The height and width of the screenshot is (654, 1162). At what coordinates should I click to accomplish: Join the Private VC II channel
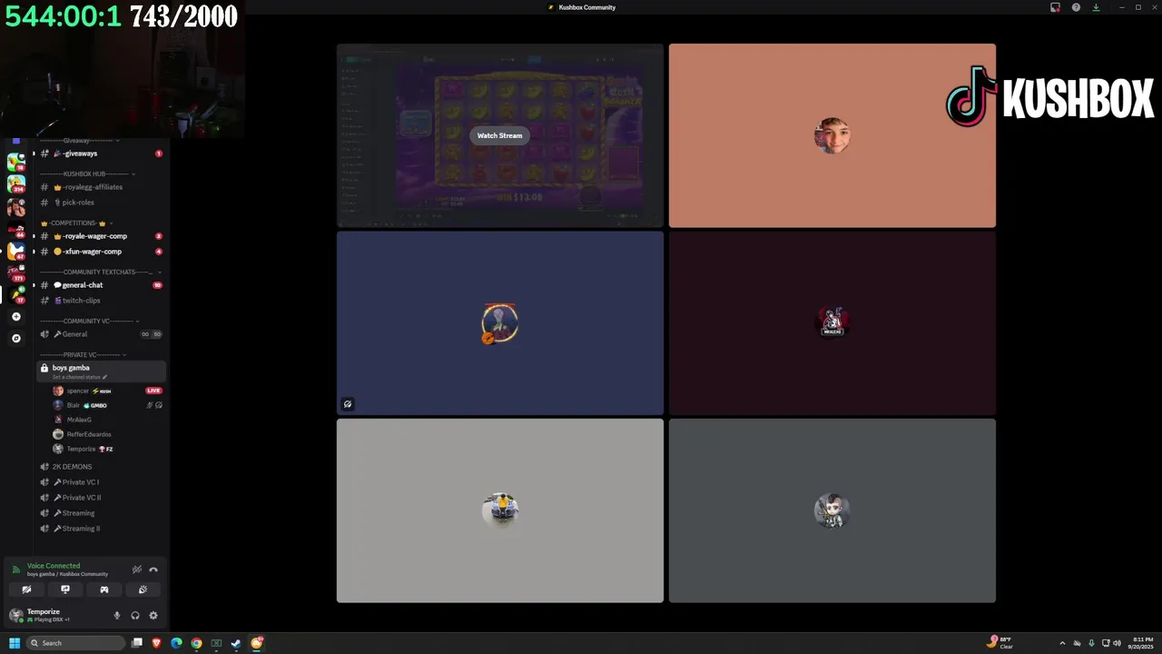pos(100,498)
